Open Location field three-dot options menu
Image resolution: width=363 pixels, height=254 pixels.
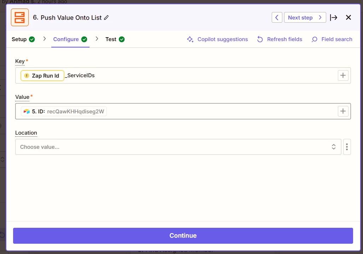point(347,147)
